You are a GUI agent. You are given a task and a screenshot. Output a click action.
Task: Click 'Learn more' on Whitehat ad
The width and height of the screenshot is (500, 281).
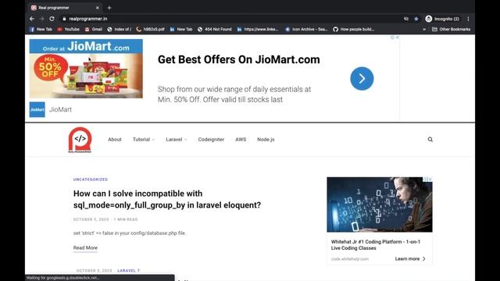tap(410, 258)
